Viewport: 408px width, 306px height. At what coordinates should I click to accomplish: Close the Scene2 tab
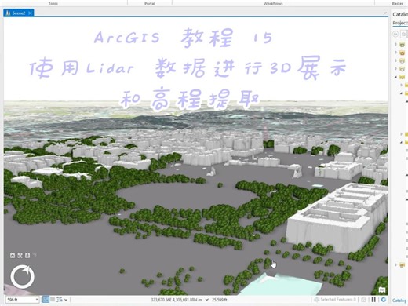click(x=31, y=13)
